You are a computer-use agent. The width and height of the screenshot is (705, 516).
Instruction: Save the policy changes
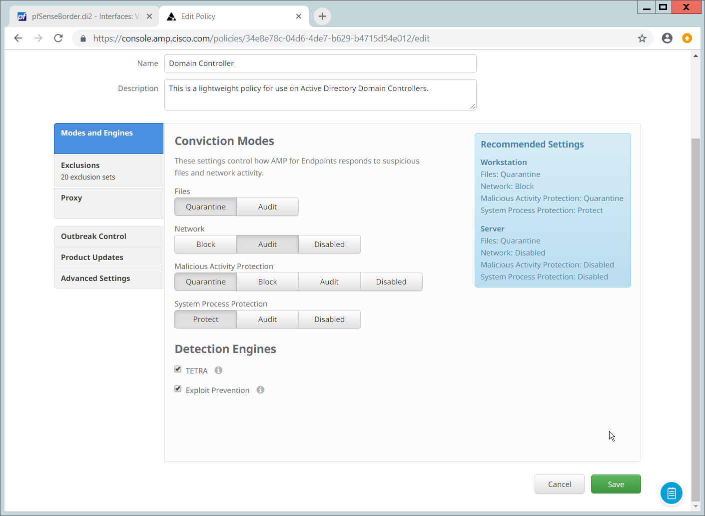tap(616, 484)
